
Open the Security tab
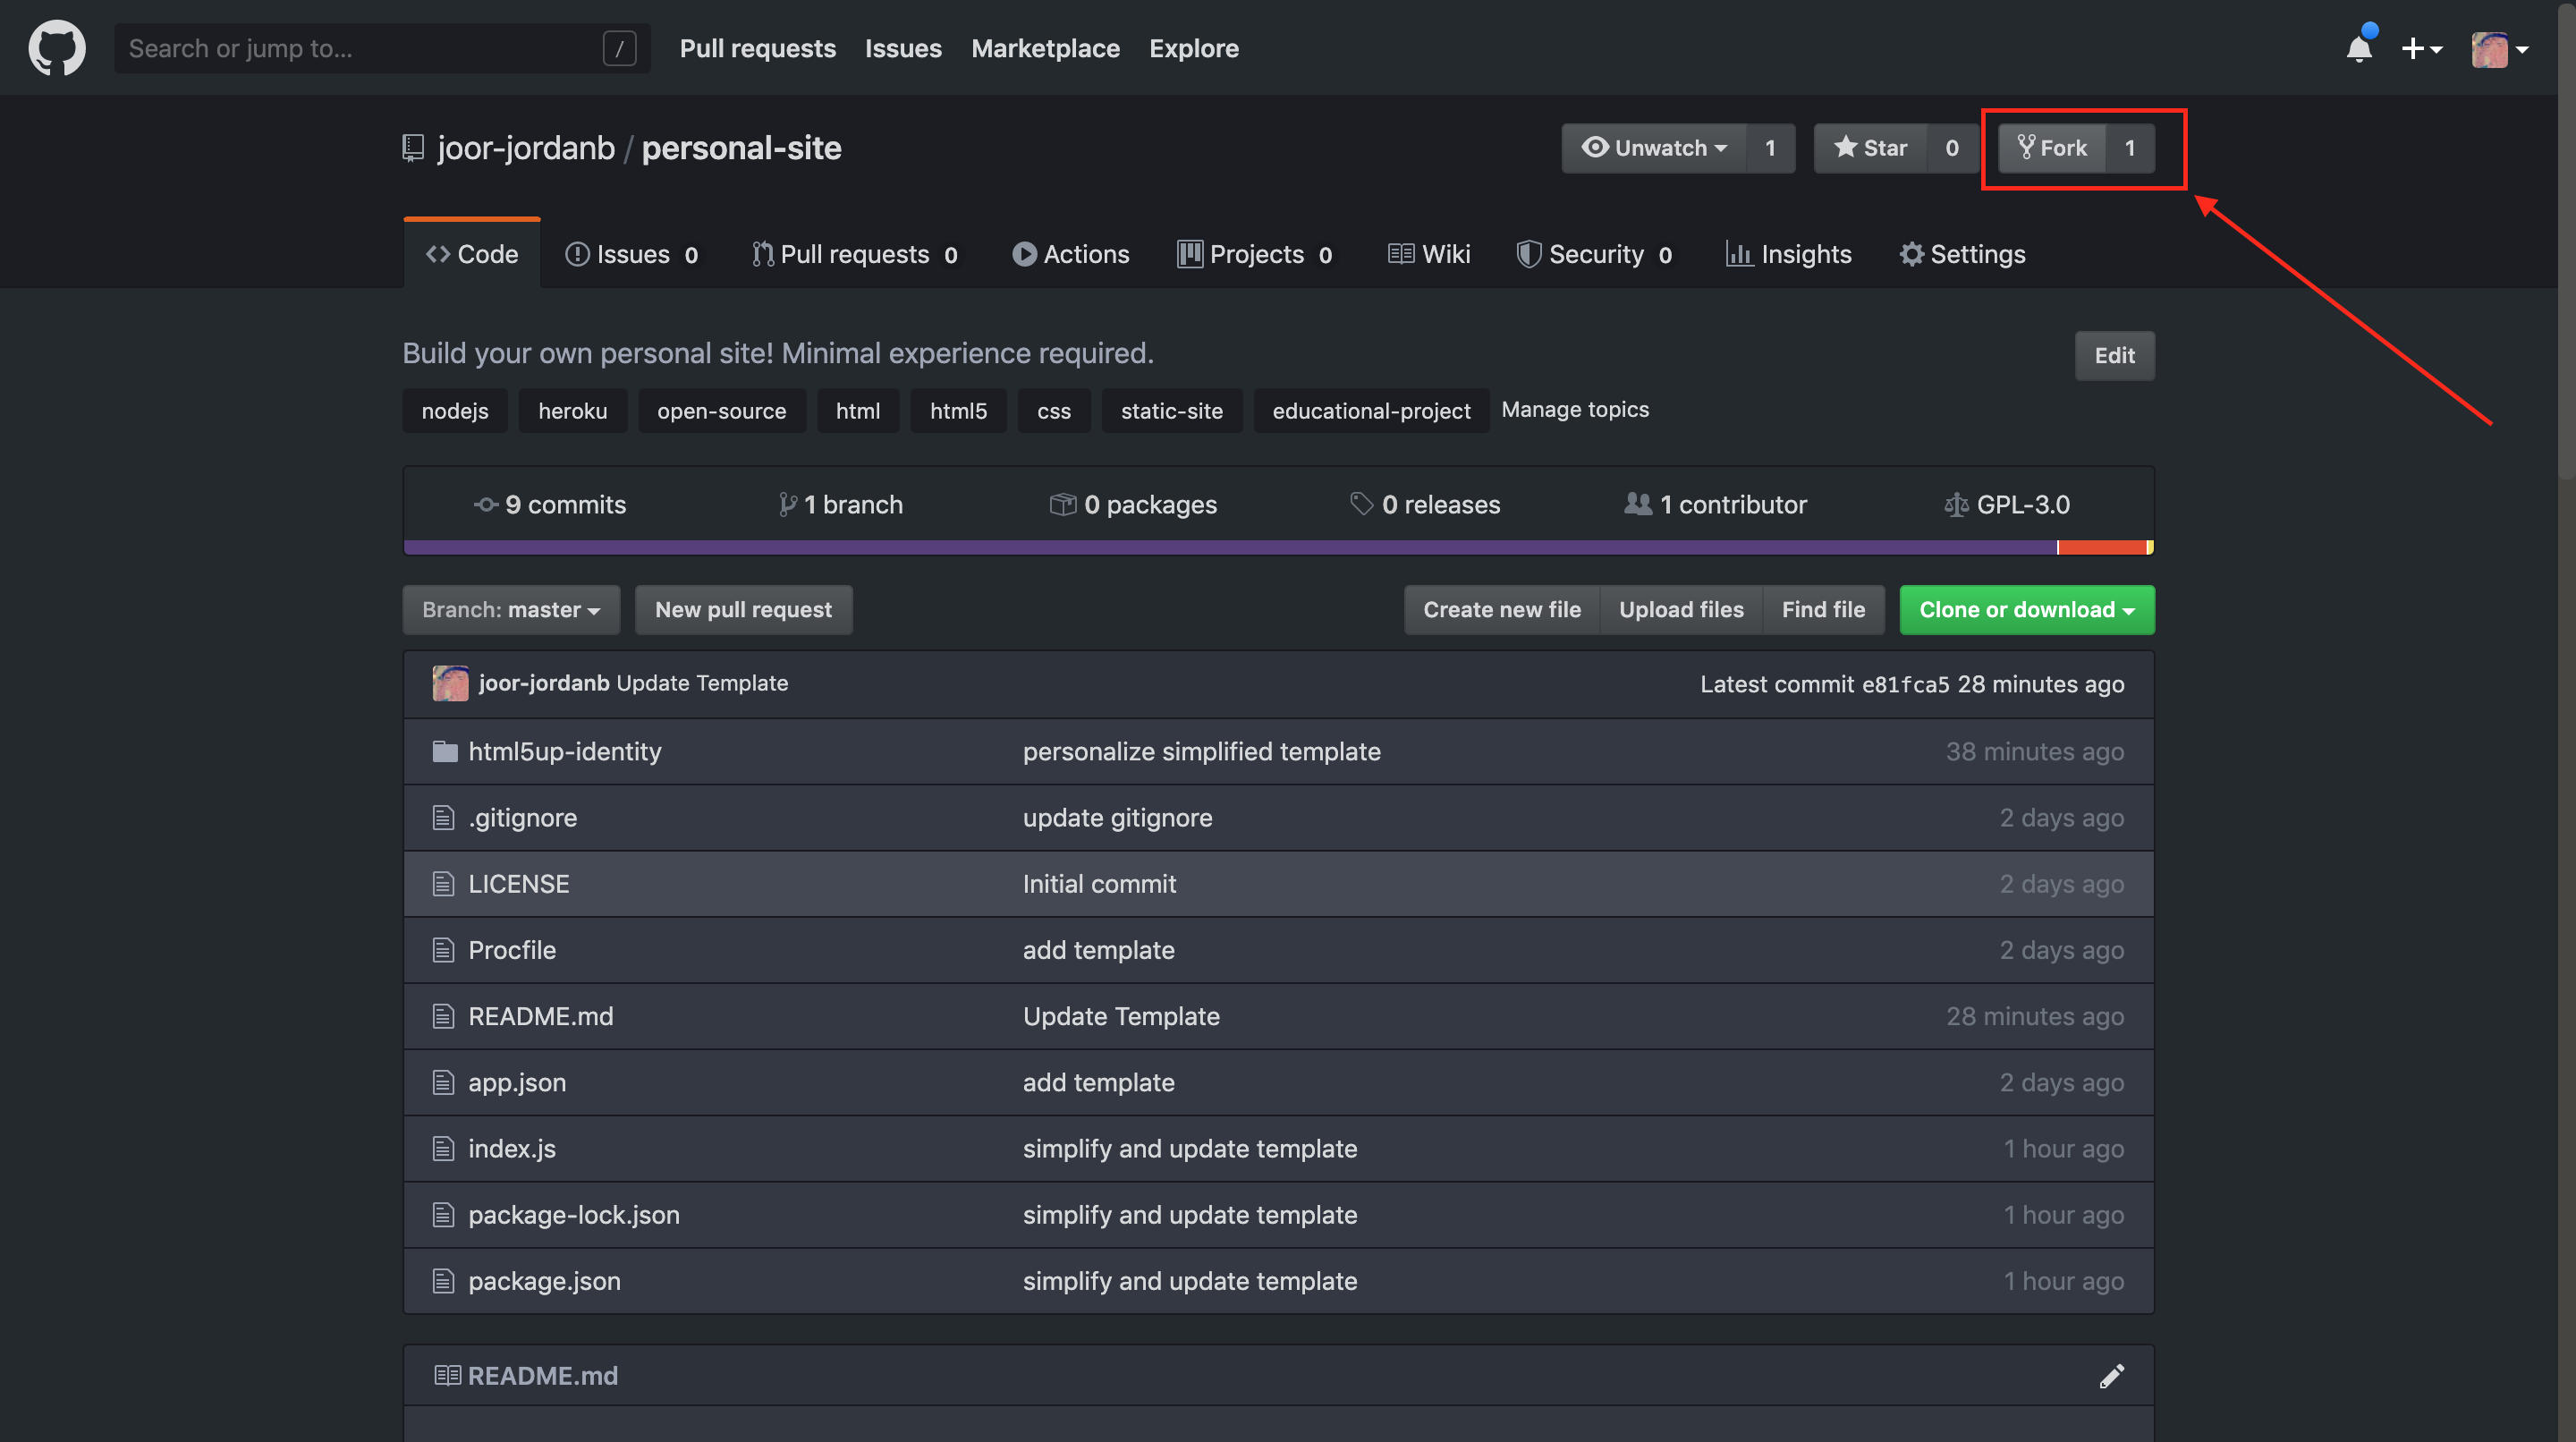[1595, 254]
